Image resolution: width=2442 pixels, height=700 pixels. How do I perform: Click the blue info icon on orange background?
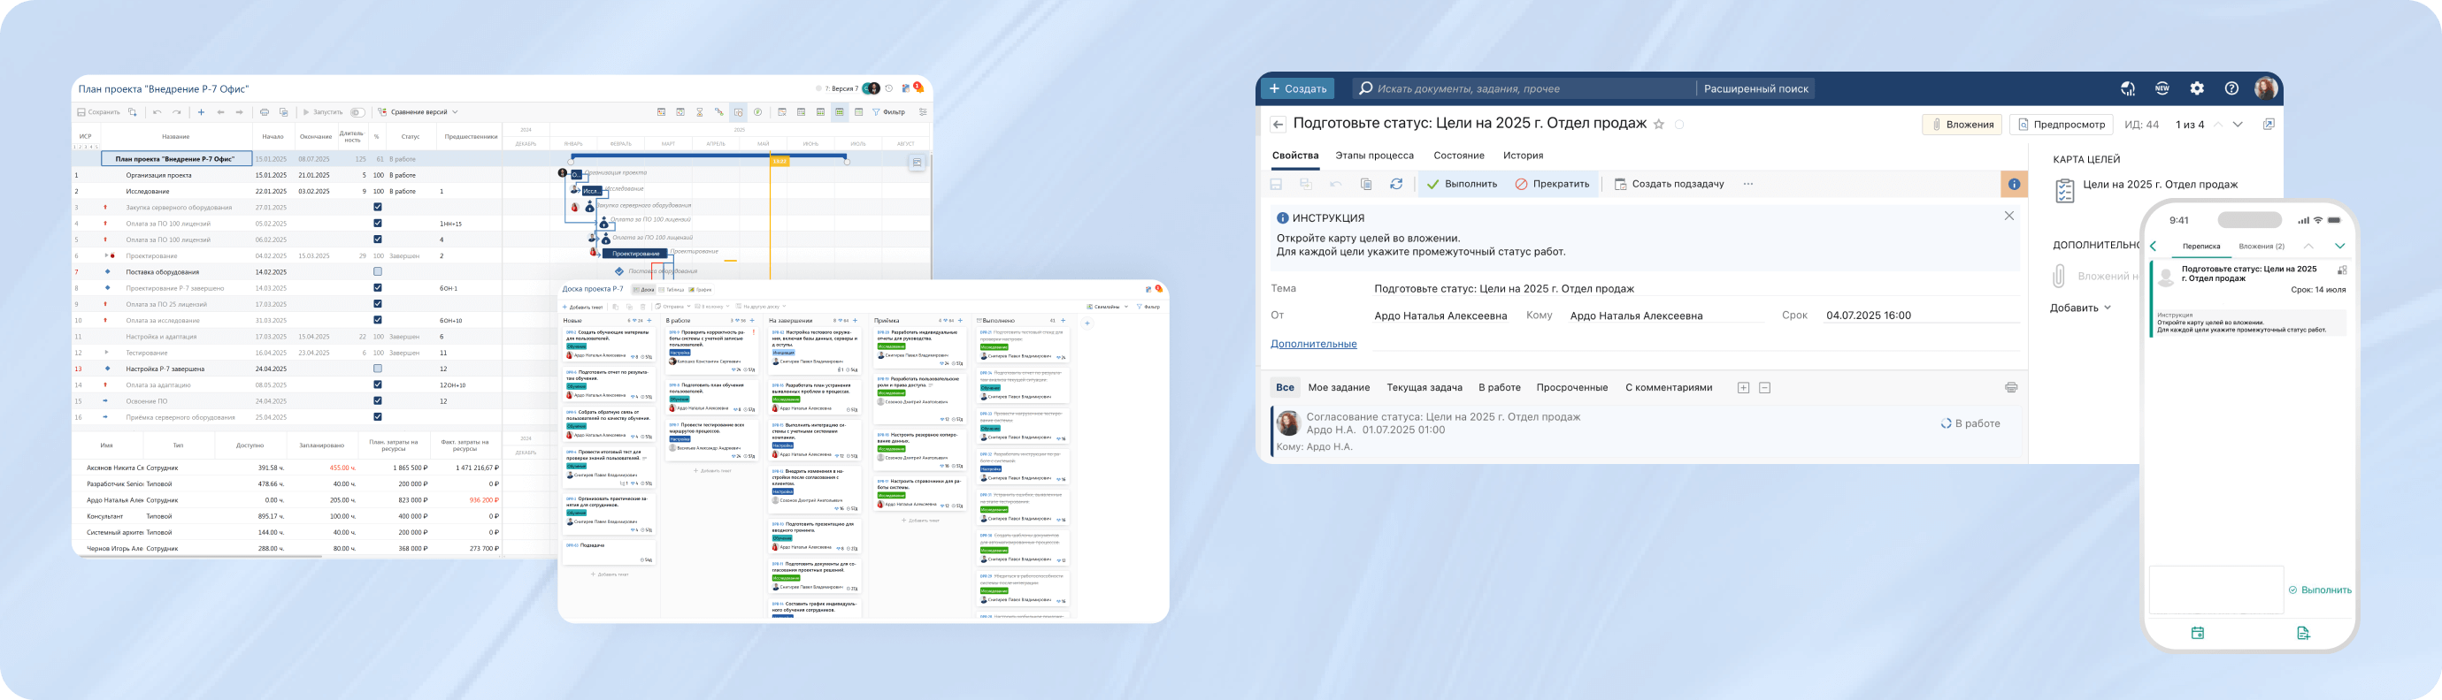[2014, 184]
